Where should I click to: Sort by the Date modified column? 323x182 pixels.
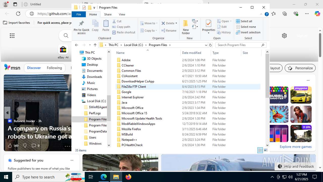click(x=196, y=53)
